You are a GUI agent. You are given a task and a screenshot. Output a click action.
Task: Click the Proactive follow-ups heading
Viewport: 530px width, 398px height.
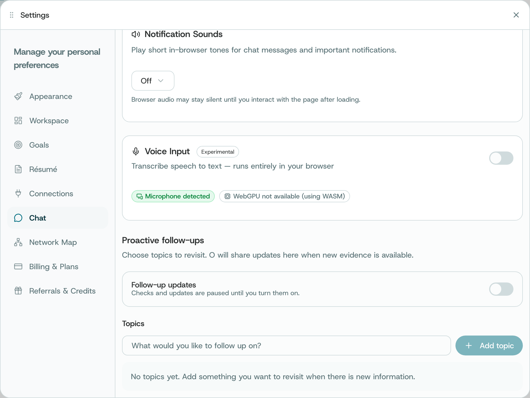click(163, 240)
